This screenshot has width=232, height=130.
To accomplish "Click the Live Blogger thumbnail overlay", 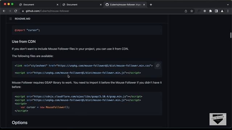I will tap(218, 119).
